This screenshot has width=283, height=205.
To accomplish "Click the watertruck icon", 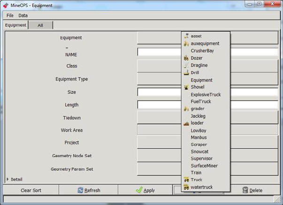I will (186, 187).
